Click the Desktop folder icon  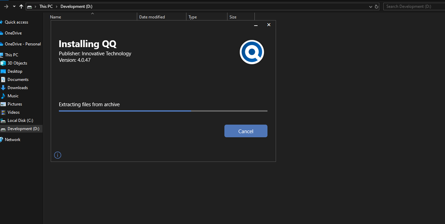(3, 71)
